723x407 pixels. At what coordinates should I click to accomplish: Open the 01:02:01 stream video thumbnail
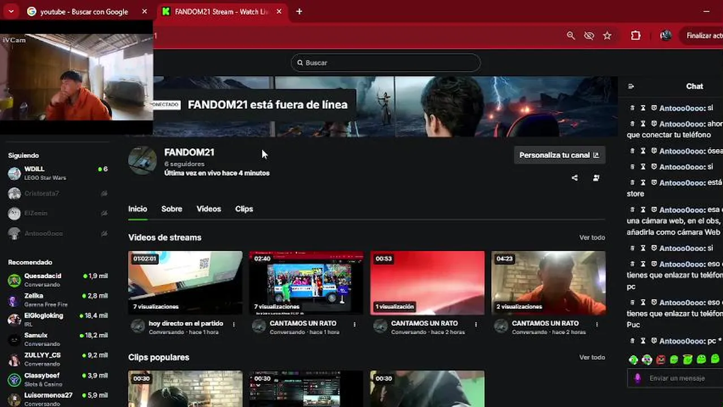pyautogui.click(x=186, y=283)
